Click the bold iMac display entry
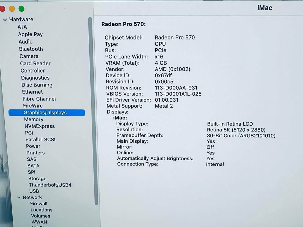The width and height of the screenshot is (303, 227). 120,118
